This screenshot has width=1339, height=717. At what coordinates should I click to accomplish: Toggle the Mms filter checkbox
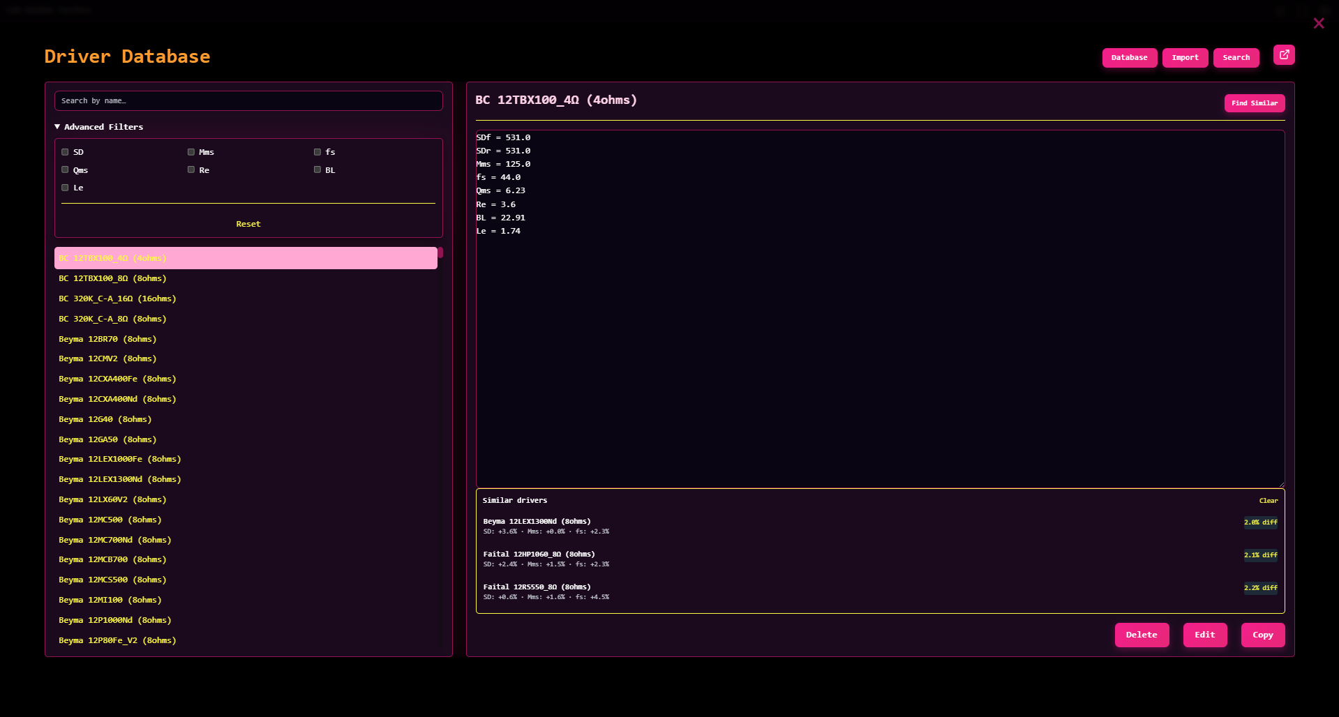click(191, 152)
